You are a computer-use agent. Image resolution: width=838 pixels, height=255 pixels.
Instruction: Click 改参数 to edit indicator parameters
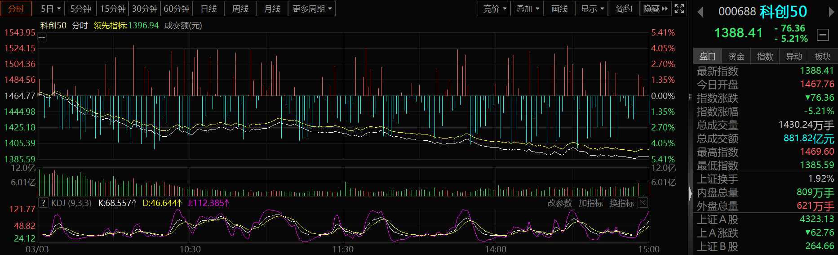click(559, 203)
